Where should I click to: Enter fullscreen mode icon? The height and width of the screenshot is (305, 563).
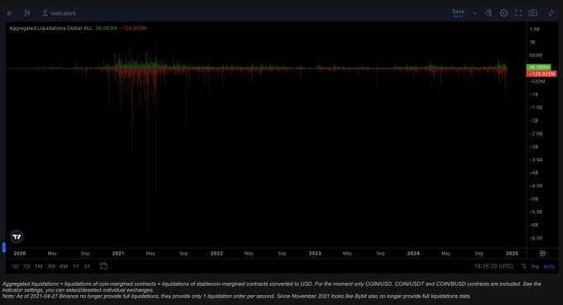click(518, 13)
